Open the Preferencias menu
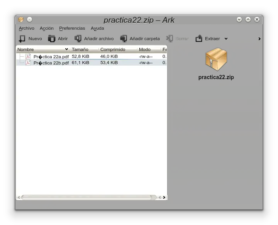Image resolution: width=278 pixels, height=225 pixels. coord(72,28)
